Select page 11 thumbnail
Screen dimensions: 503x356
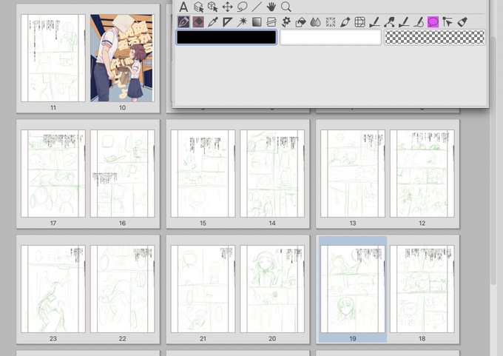pos(53,58)
